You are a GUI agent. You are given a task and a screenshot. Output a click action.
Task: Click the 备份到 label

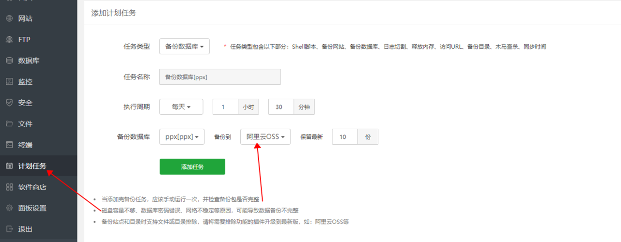tap(223, 137)
